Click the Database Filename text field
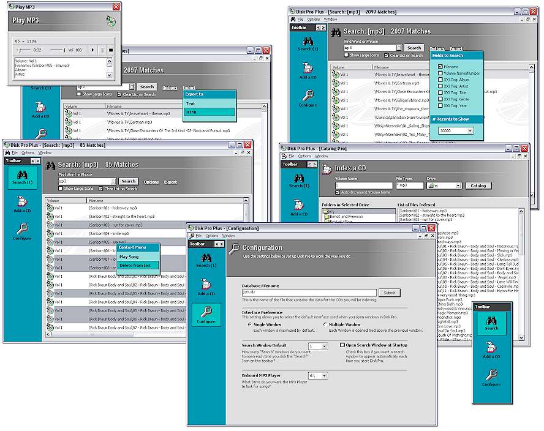The width and height of the screenshot is (544, 431). click(x=309, y=293)
